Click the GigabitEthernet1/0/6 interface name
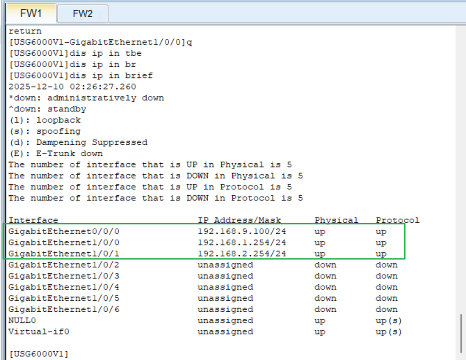The image size is (466, 360). 64,309
